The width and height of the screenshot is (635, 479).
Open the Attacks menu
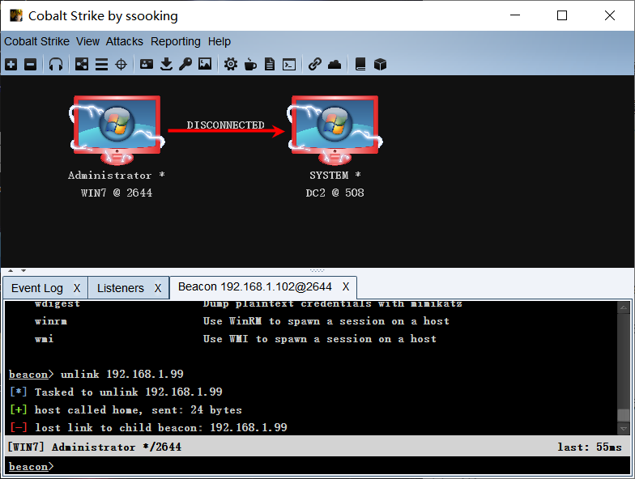click(125, 41)
